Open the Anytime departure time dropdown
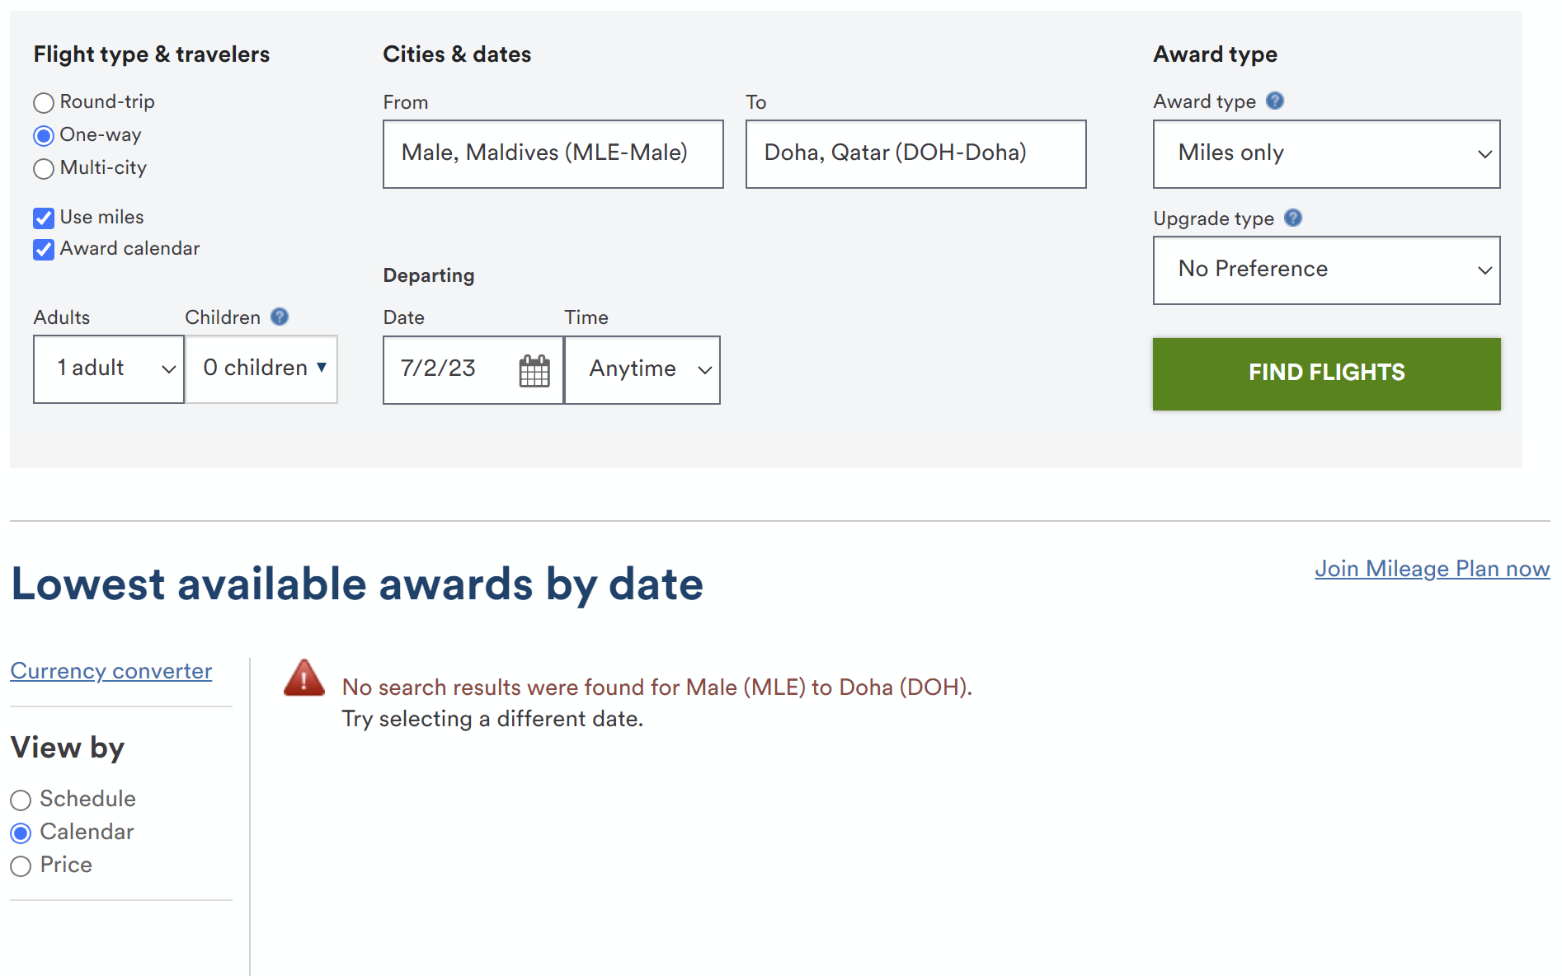1562x976 pixels. (x=642, y=370)
